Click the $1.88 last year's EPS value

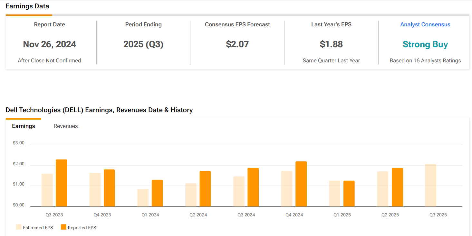(x=331, y=44)
